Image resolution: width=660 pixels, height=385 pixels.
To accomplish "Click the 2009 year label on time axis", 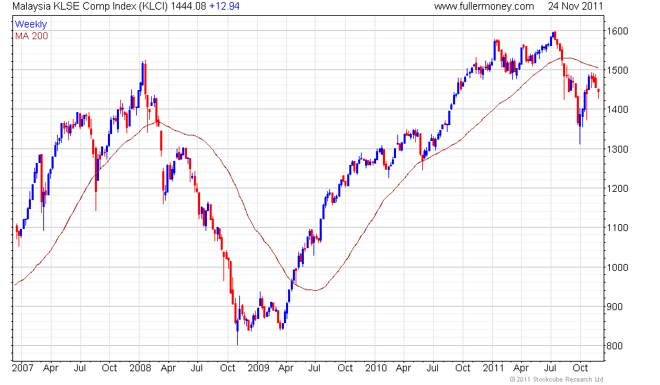I will point(258,368).
